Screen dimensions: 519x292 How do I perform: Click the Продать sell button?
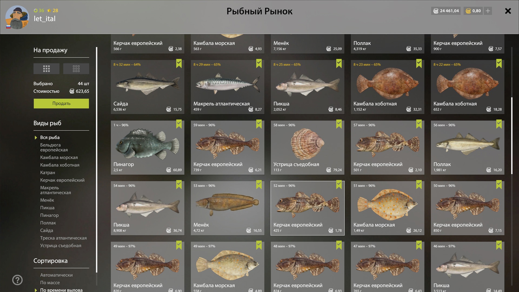tap(61, 104)
